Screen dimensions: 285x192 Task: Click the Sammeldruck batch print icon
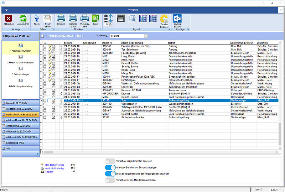(73, 19)
